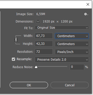This screenshot has width=93, height=95.
Task: Toggle the constrain proportions chain link icon
Action: pos(16,40)
